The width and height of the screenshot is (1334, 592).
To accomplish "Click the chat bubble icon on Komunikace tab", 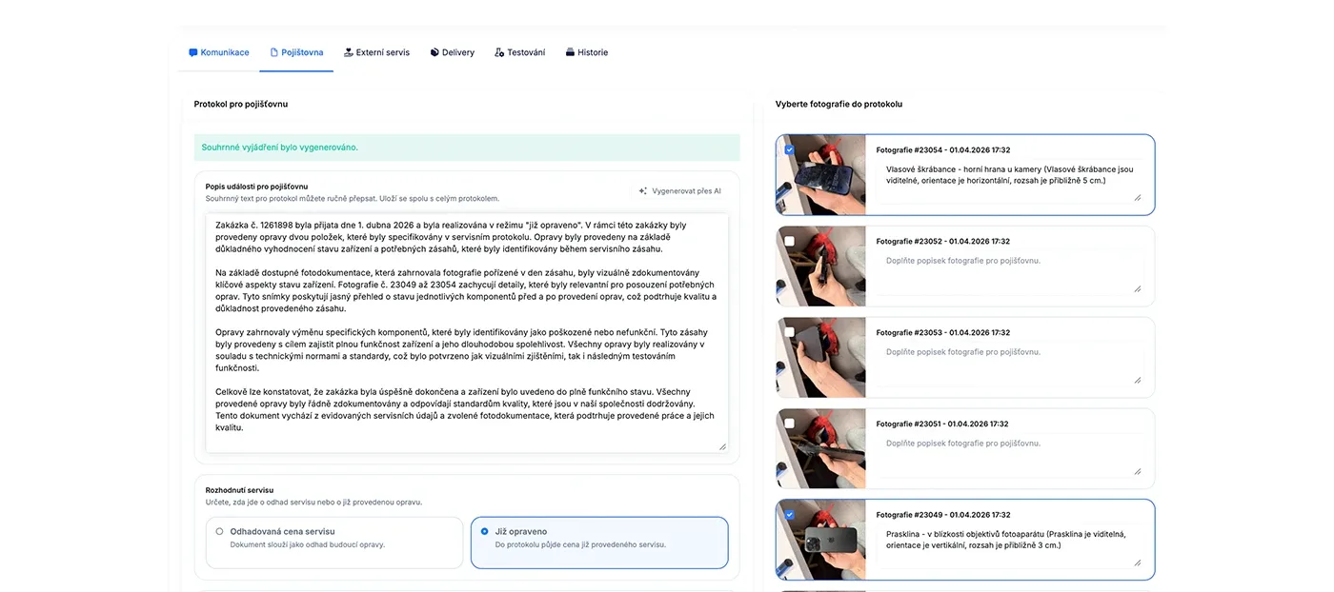I will click(x=192, y=52).
